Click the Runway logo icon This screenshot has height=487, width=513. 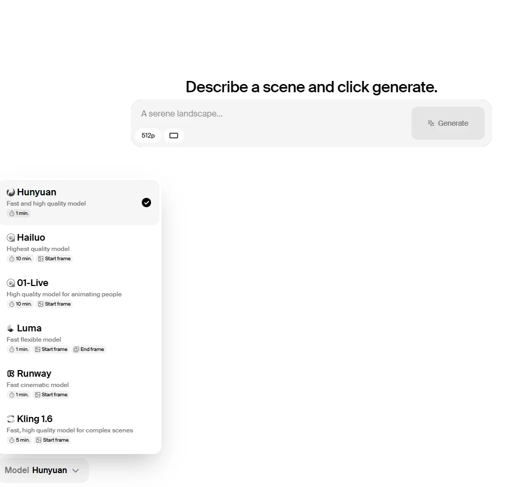11,374
